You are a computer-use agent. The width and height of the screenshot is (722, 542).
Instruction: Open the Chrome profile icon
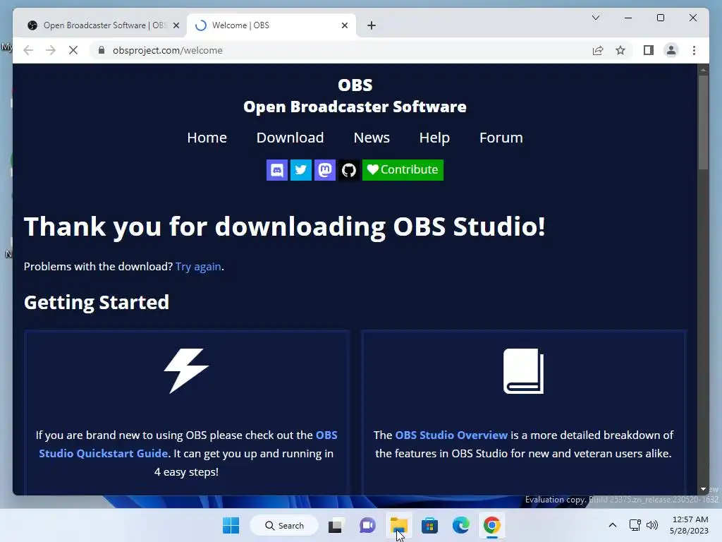coord(671,50)
